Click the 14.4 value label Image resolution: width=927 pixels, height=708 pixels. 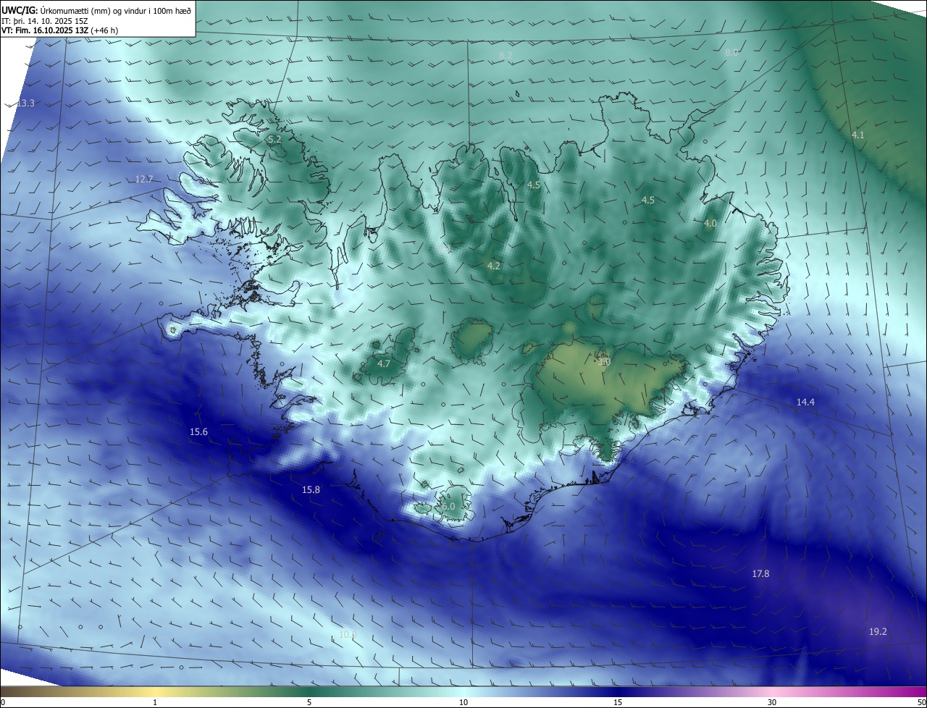click(x=805, y=402)
